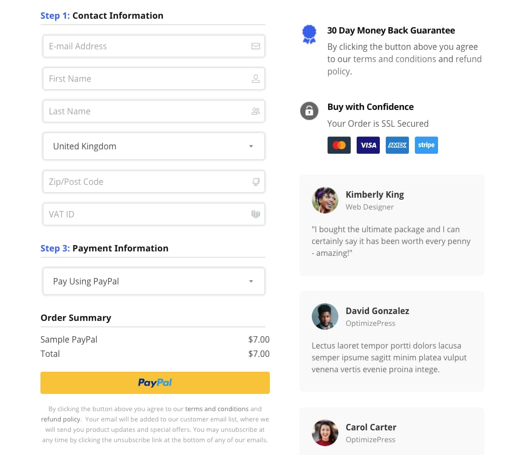Click the envelope icon in email field

click(256, 46)
